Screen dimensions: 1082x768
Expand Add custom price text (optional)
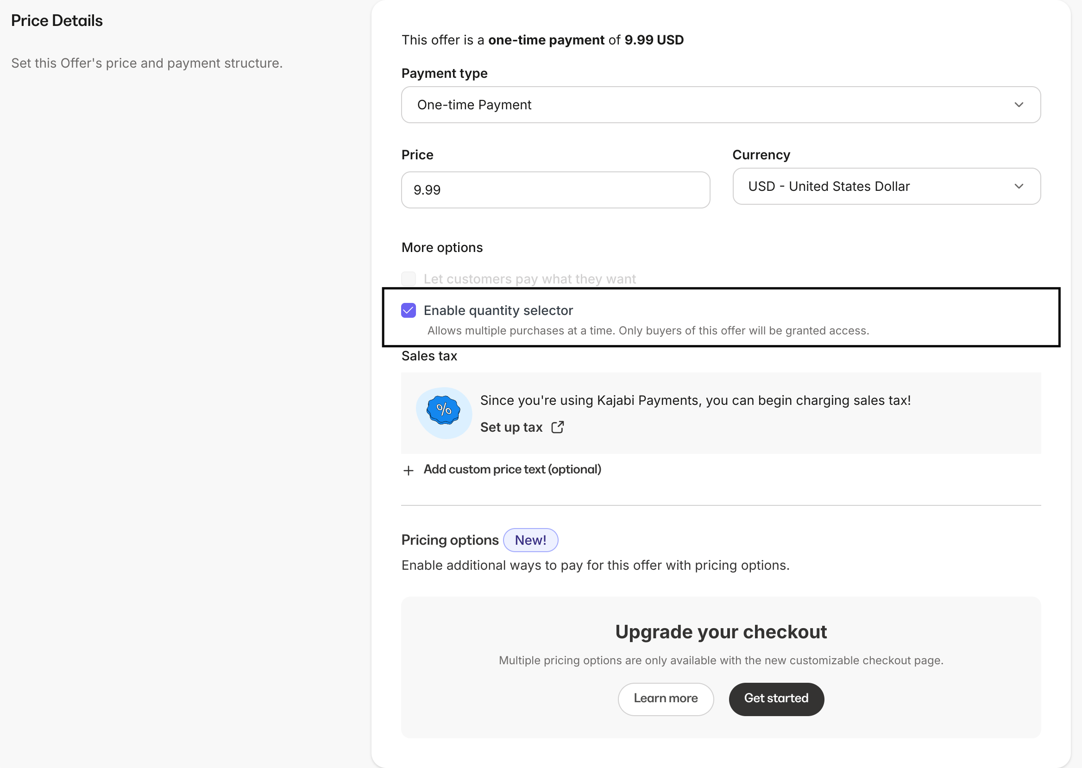(512, 469)
